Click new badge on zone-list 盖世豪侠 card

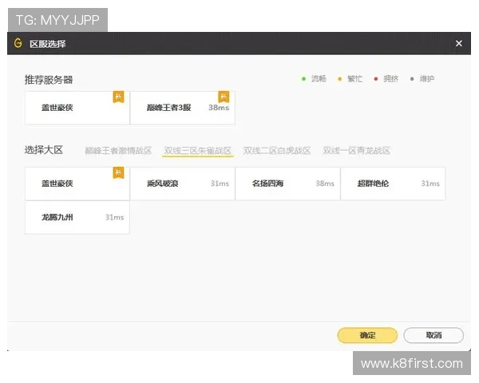click(118, 173)
